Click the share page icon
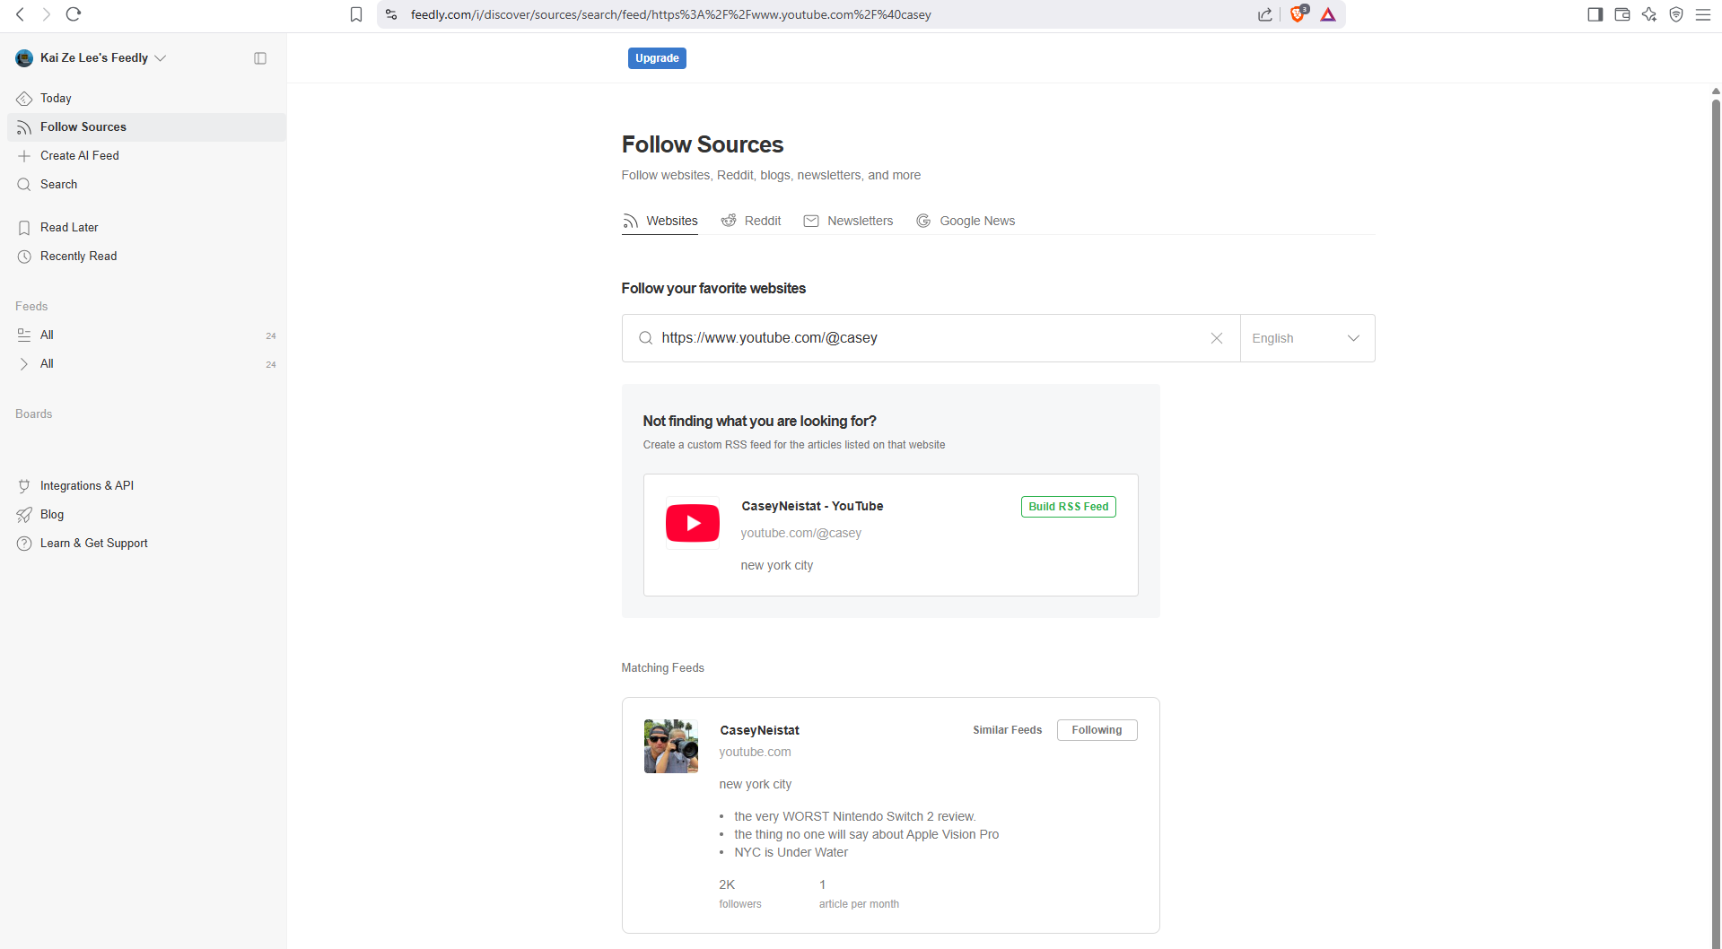Viewport: 1722px width, 949px height. 1265,14
